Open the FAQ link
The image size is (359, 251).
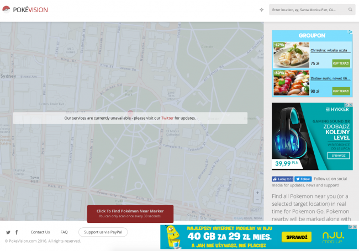(64, 232)
